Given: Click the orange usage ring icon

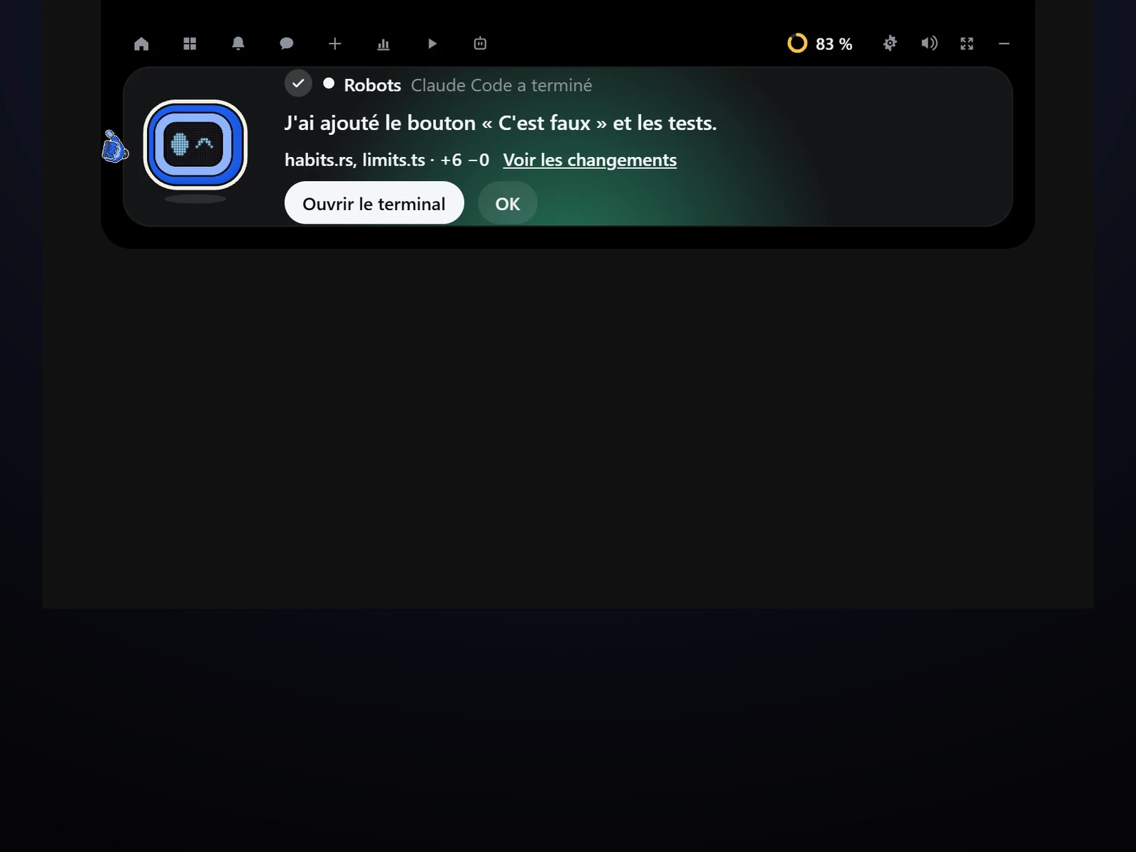Looking at the screenshot, I should point(797,43).
